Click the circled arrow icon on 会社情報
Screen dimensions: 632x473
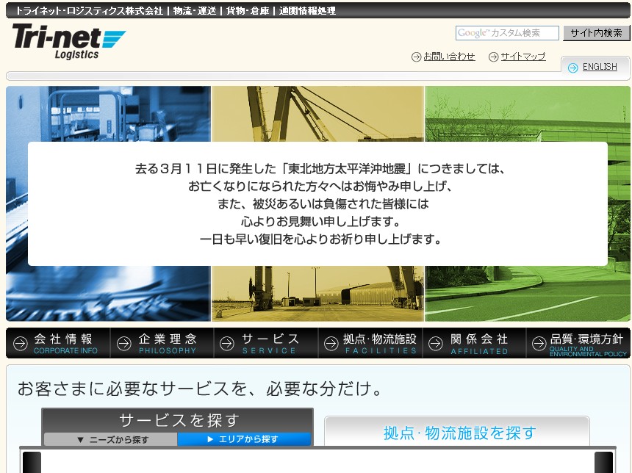click(x=21, y=343)
